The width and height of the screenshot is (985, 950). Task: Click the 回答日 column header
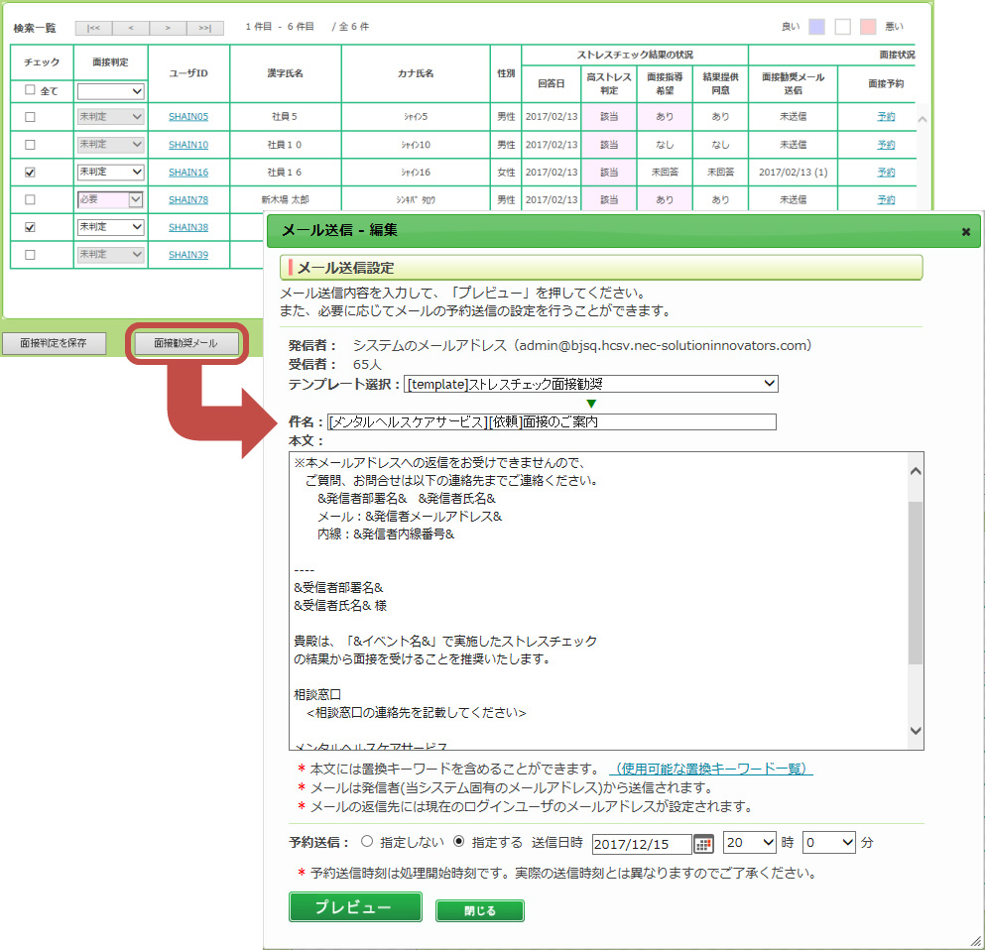[552, 83]
